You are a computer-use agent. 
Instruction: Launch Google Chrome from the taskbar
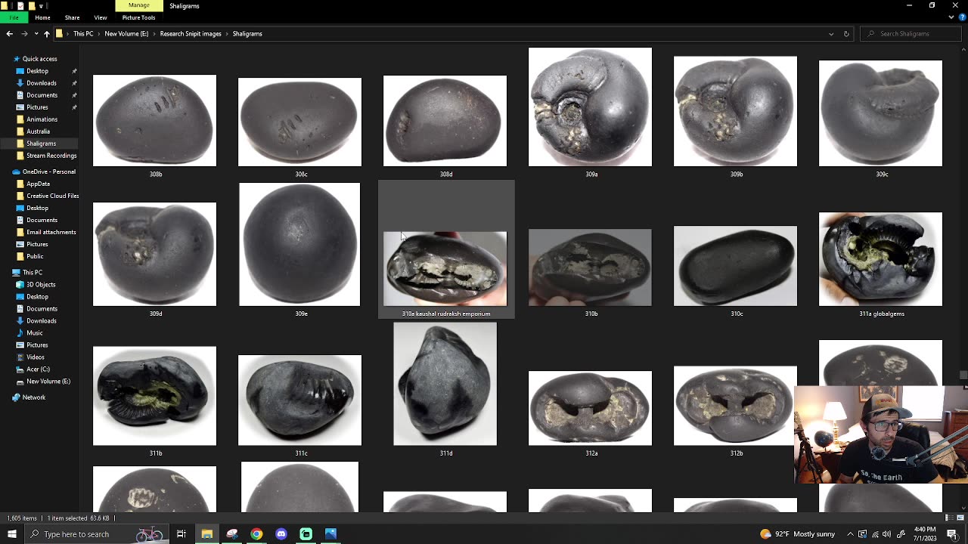256,534
